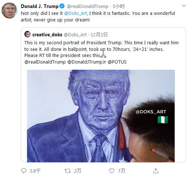Click the creative_doks small avatar
Screen dimensions: 188x175
point(27,34)
